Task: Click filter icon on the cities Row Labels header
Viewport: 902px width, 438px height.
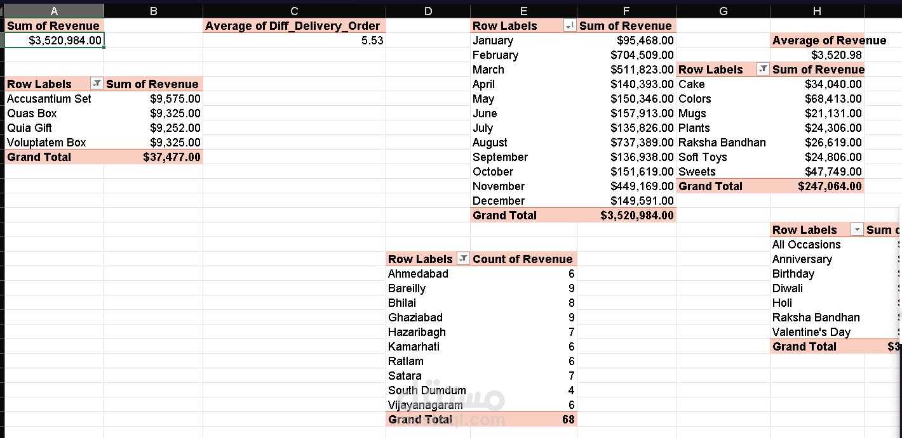Action: pyautogui.click(x=463, y=259)
